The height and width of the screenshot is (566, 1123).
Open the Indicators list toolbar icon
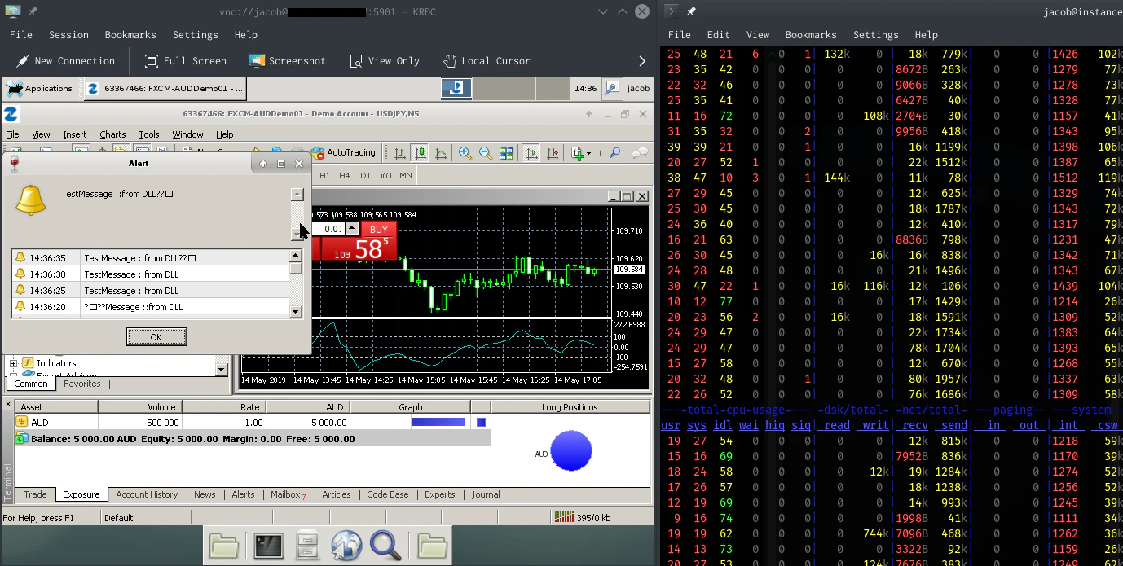click(578, 153)
